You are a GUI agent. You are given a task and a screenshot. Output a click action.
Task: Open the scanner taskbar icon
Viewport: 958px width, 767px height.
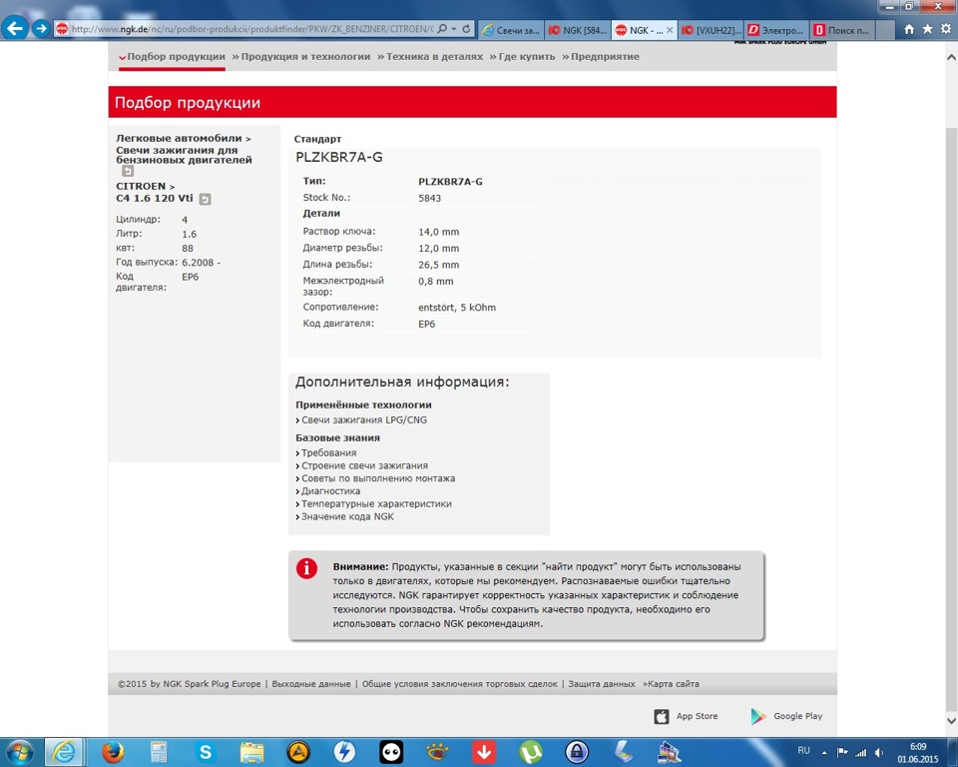(623, 752)
